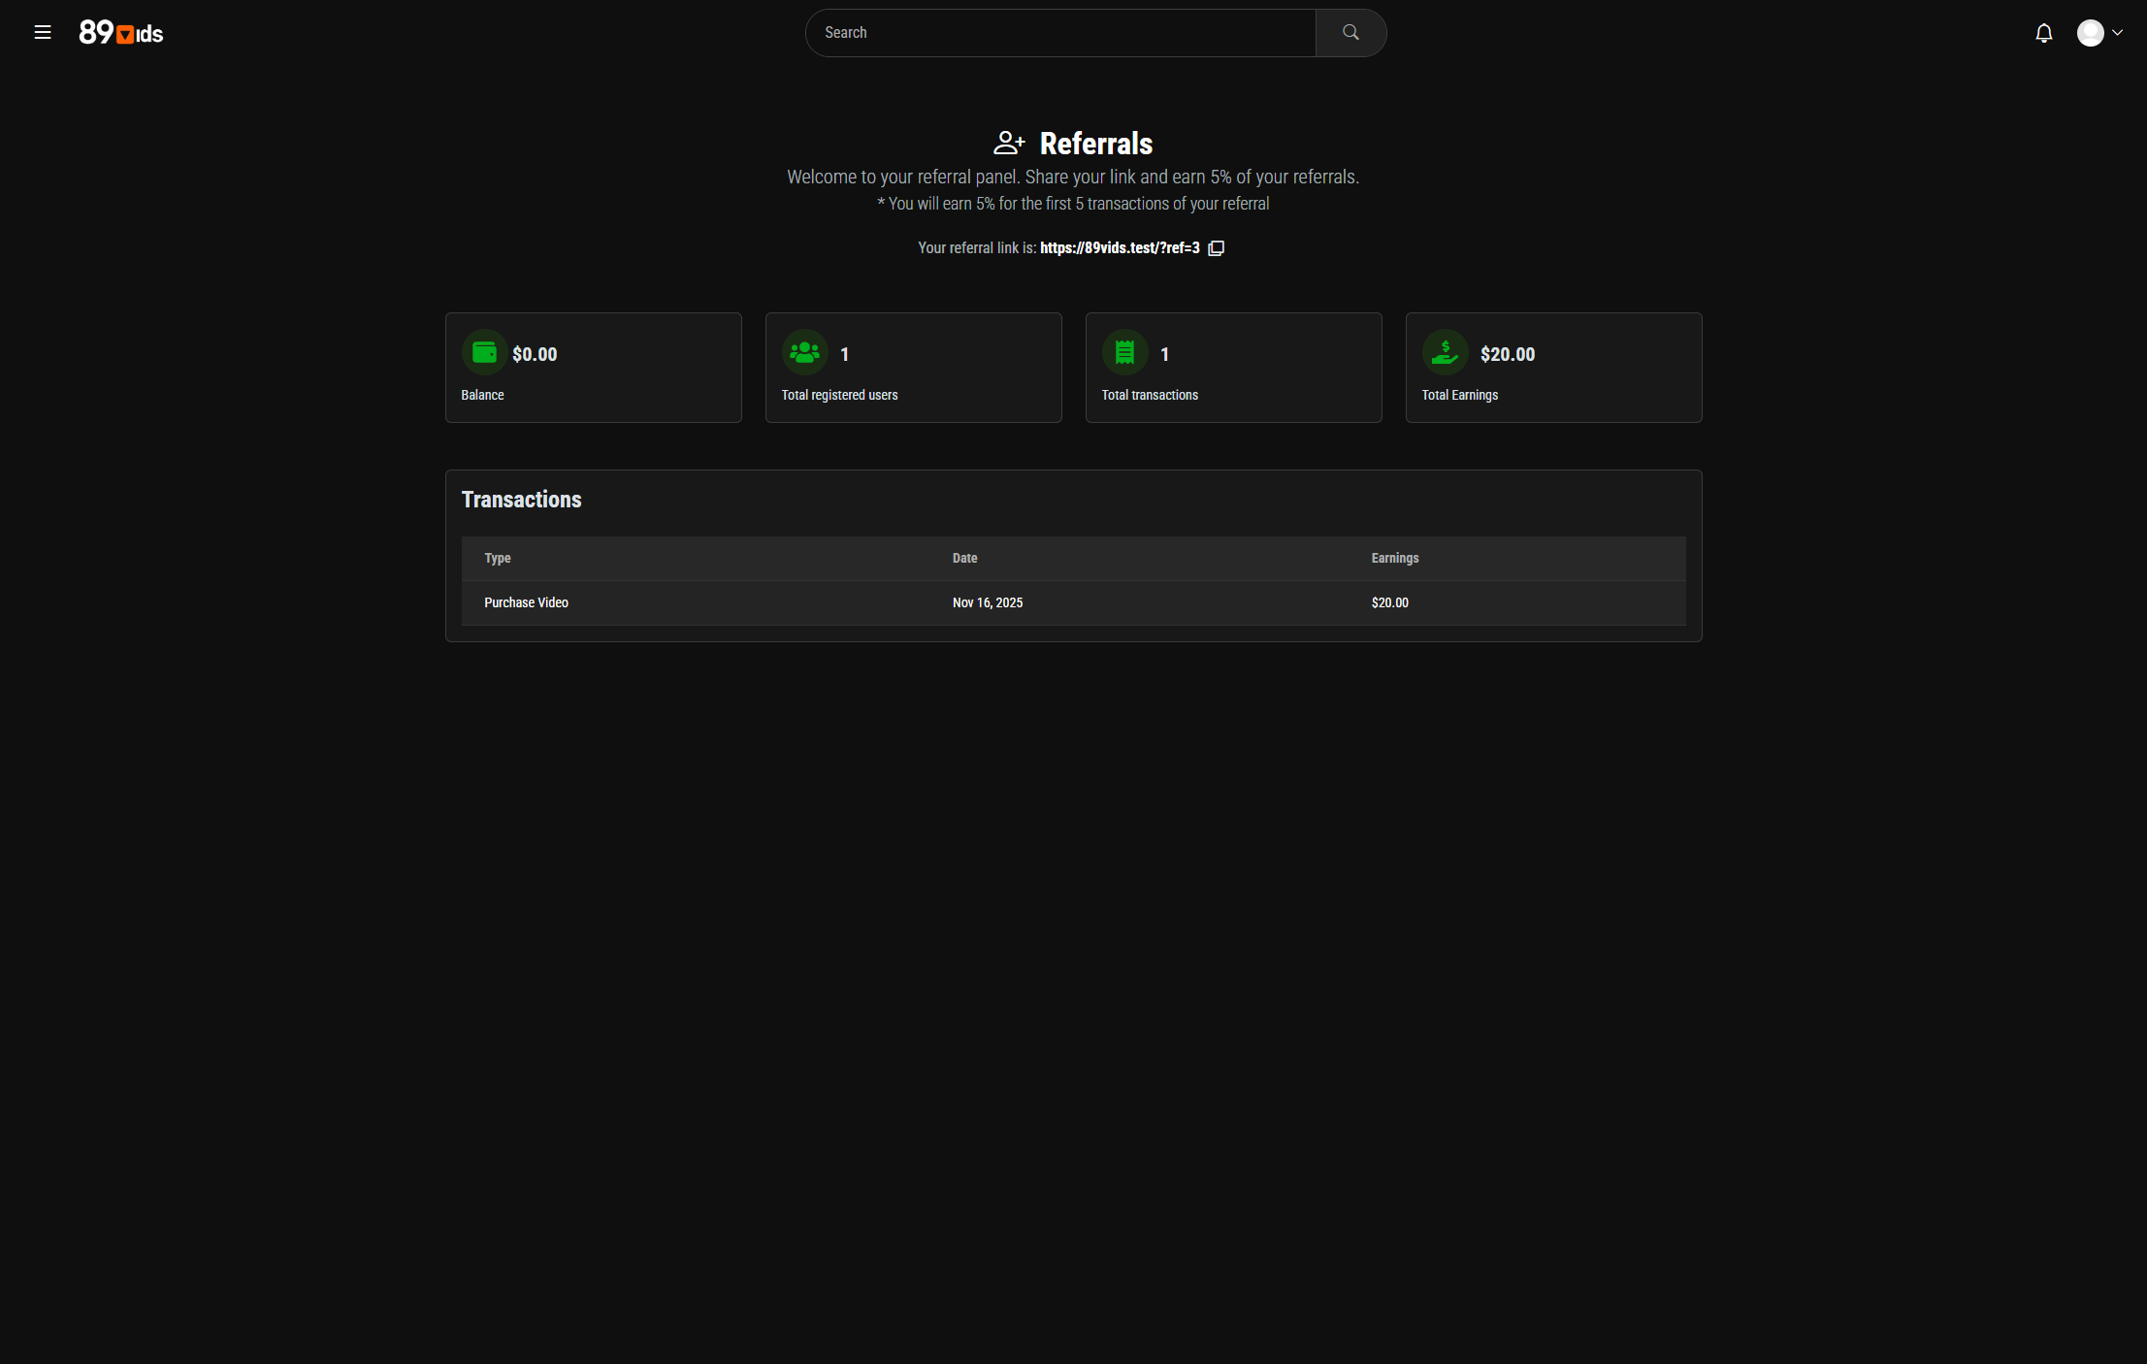Click the Type column header
The image size is (2147, 1364).
(x=498, y=558)
